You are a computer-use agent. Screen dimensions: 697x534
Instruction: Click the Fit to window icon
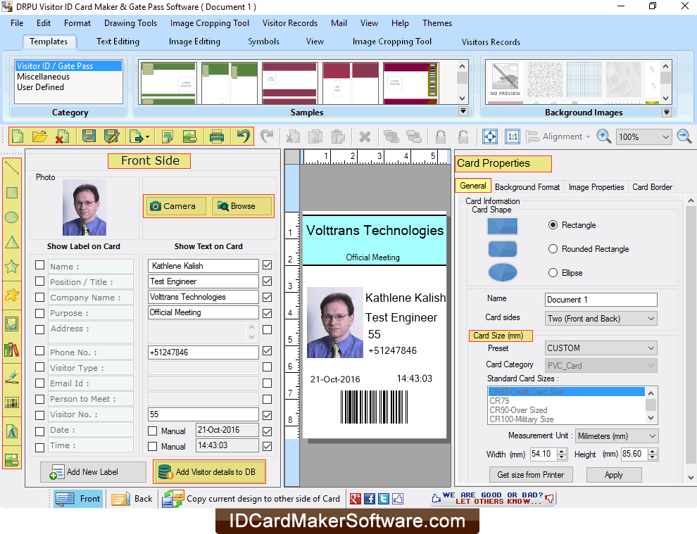click(x=490, y=136)
